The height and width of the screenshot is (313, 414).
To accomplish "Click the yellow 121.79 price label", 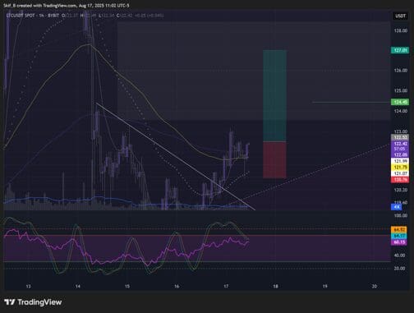I will pos(400,167).
